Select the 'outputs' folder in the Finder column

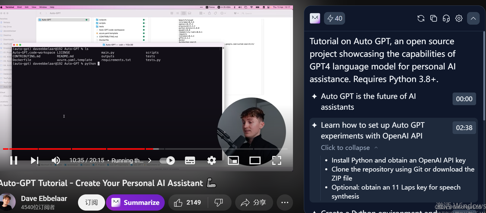click(103, 20)
